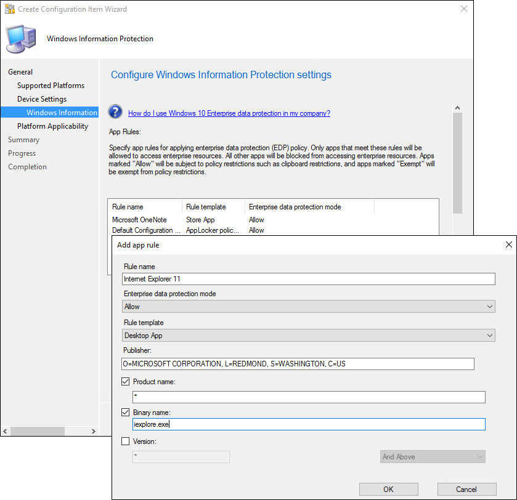This screenshot has height=500, width=517.
Task: Open the And Above version dropdown
Action: tap(432, 457)
